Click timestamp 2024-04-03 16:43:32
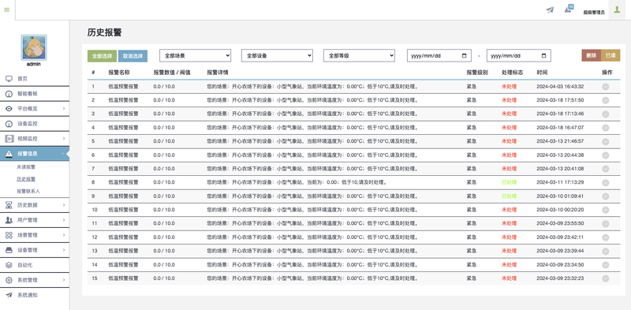Viewport: 631px width, 310px height. tap(560, 87)
